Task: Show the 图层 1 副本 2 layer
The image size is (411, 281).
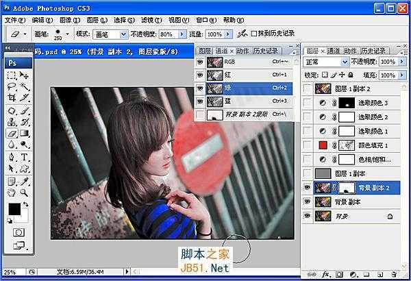Action: pyautogui.click(x=307, y=88)
